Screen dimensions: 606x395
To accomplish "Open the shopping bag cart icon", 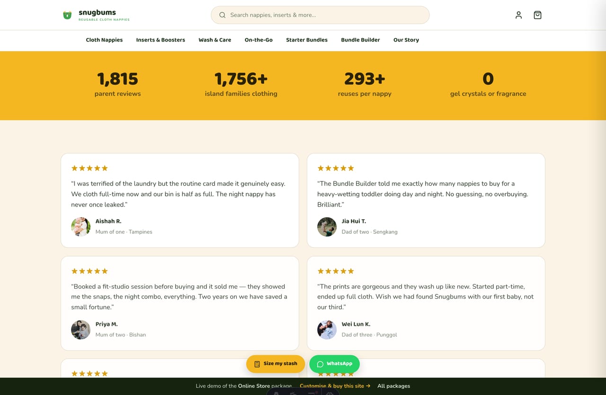I will 537,15.
